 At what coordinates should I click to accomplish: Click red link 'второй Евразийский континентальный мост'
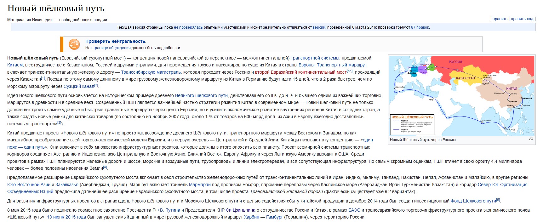300,72
